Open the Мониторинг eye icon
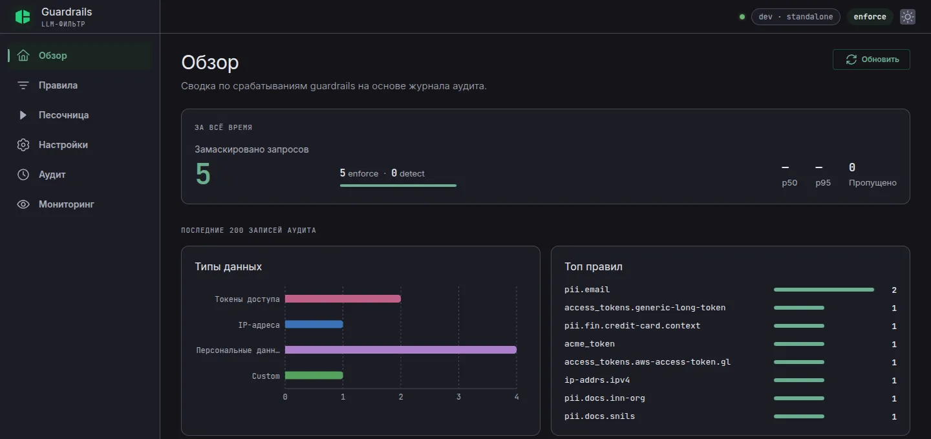The height and width of the screenshot is (439, 931). (x=23, y=204)
